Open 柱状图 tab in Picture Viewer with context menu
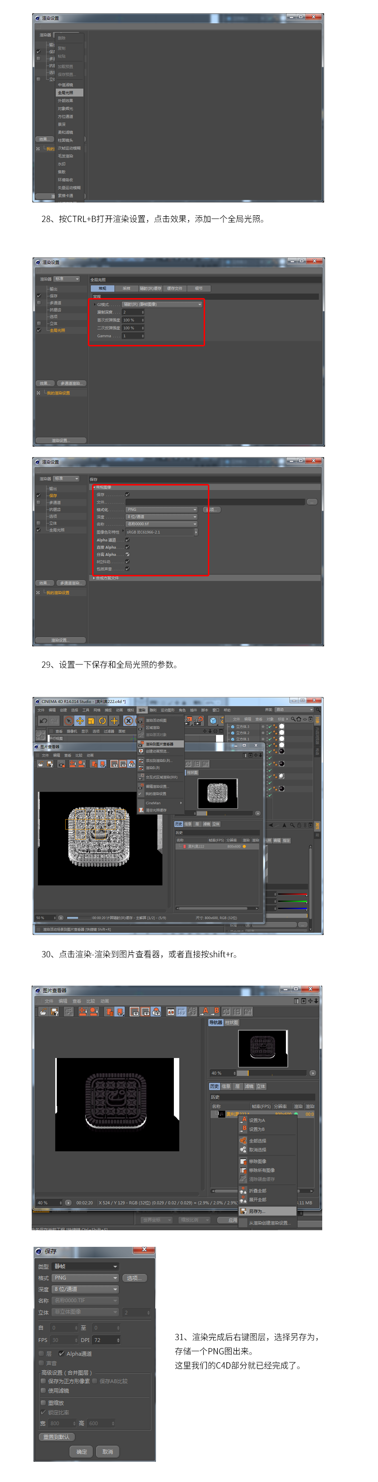378x1482 pixels. [x=231, y=1023]
